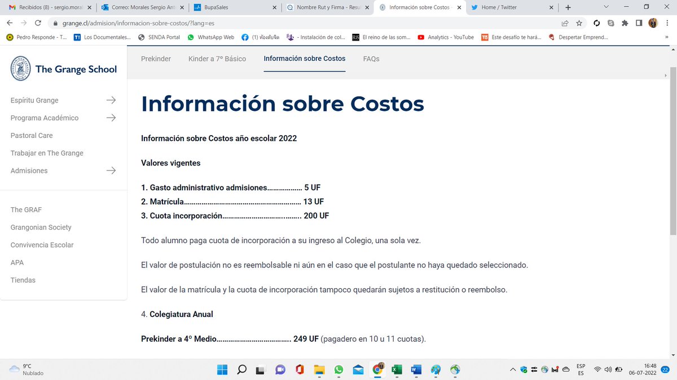Open Excel from the taskbar
This screenshot has width=677, height=380.
397,369
